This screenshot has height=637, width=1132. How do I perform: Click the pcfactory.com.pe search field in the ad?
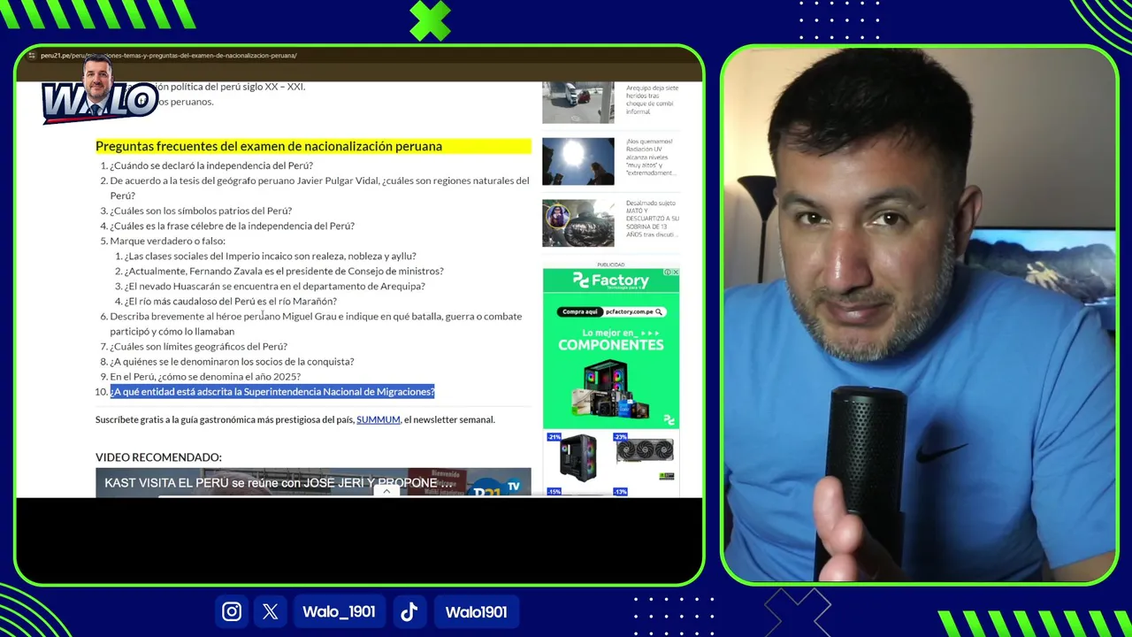[633, 311]
